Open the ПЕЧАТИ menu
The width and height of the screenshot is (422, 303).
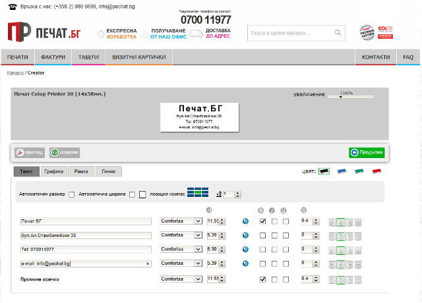[18, 57]
